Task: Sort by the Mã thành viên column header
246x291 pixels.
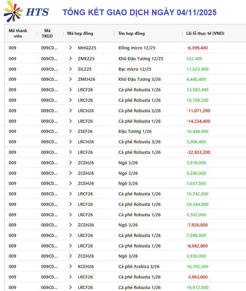Action: [18, 33]
